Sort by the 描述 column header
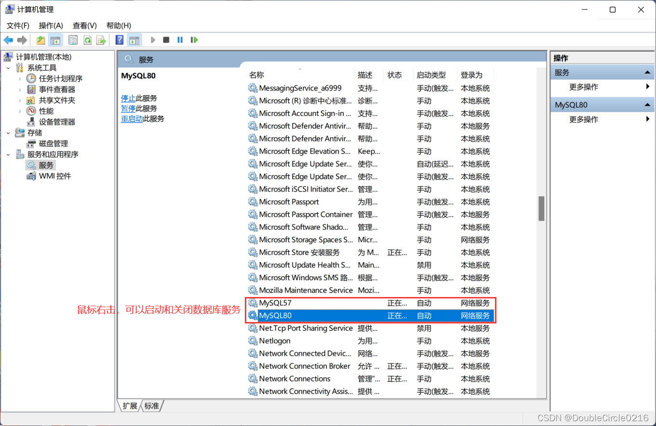The width and height of the screenshot is (656, 426). [x=369, y=75]
